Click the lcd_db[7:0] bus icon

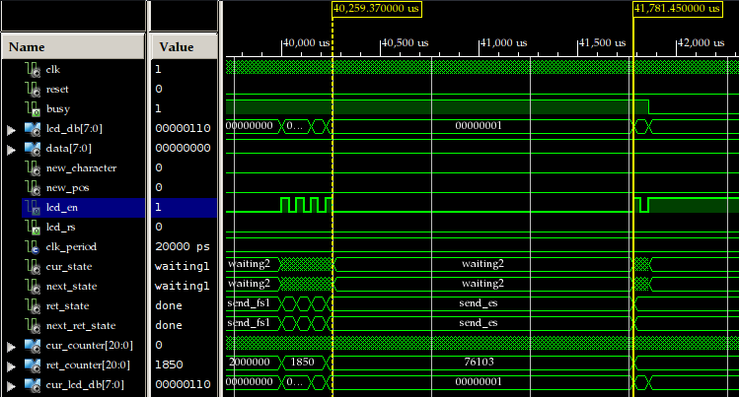coord(31,128)
